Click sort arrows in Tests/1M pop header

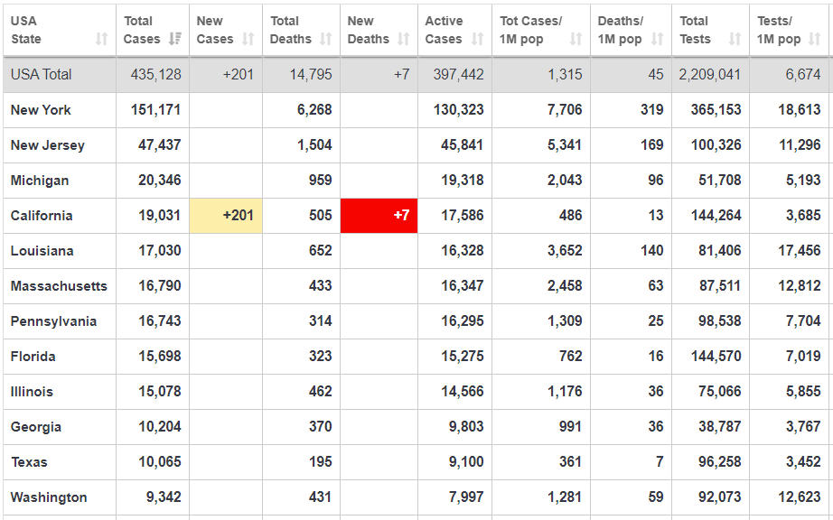[x=816, y=39]
